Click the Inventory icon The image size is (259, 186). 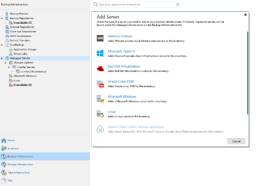click(x=4, y=148)
